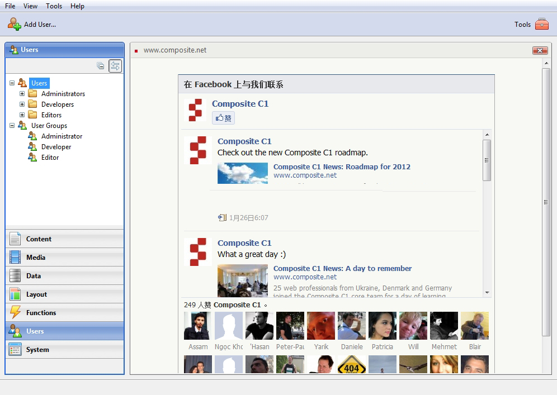Click the Developer group icon
The height and width of the screenshot is (395, 557).
pyautogui.click(x=32, y=147)
